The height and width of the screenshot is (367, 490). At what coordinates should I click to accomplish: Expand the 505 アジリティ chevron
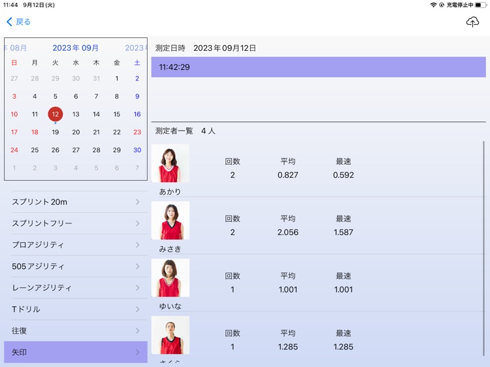coord(137,266)
